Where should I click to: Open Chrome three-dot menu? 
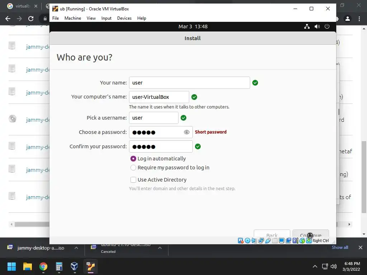click(x=359, y=19)
